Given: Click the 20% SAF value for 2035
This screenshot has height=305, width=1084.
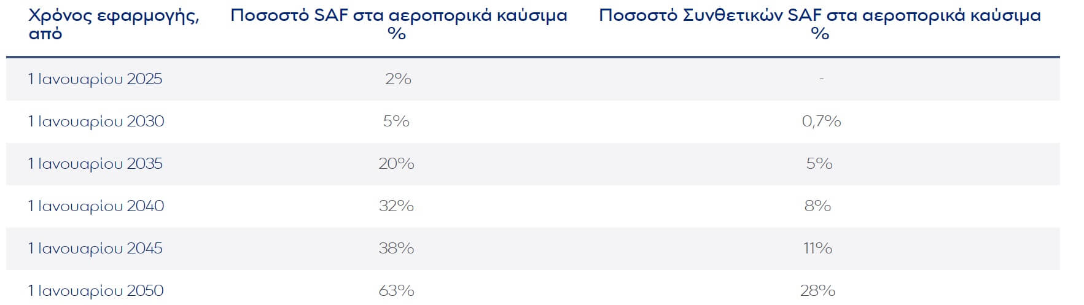Looking at the screenshot, I should (397, 164).
